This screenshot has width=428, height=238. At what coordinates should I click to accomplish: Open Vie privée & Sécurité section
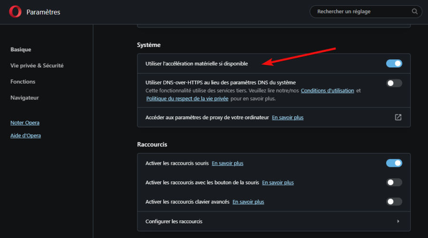point(37,66)
